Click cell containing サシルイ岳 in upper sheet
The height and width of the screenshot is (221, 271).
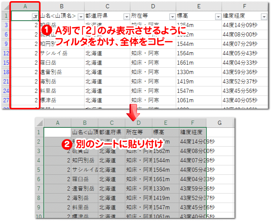(62, 53)
